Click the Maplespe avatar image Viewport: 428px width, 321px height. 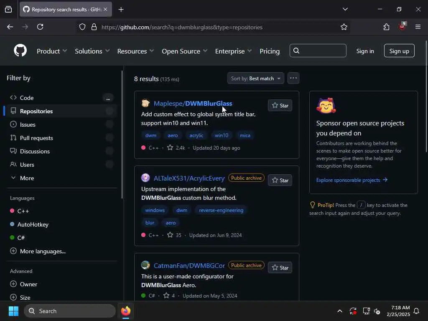pos(145,103)
